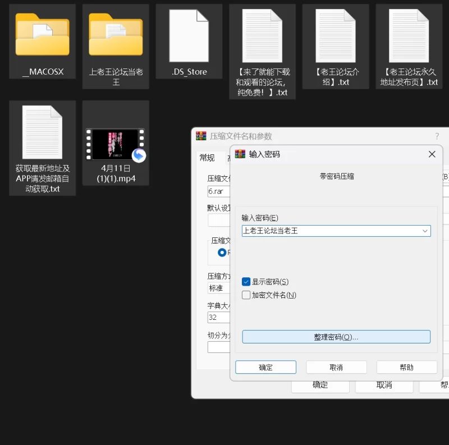Click the 整理密码 button
Viewport: 449px width, 445px height.
click(336, 337)
